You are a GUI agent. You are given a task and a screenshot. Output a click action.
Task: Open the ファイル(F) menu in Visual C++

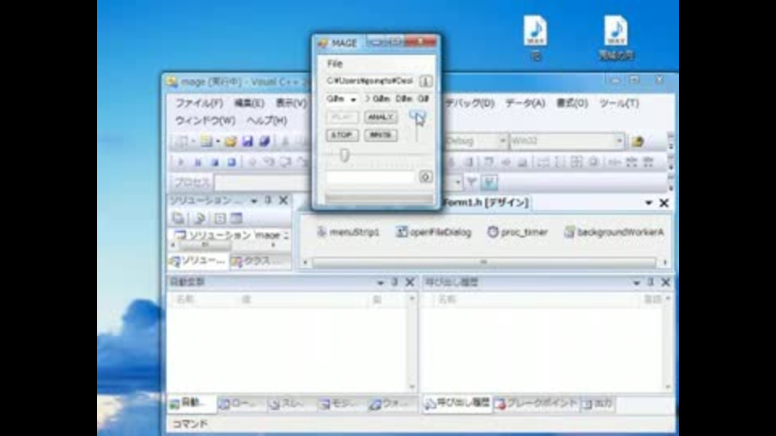click(199, 103)
